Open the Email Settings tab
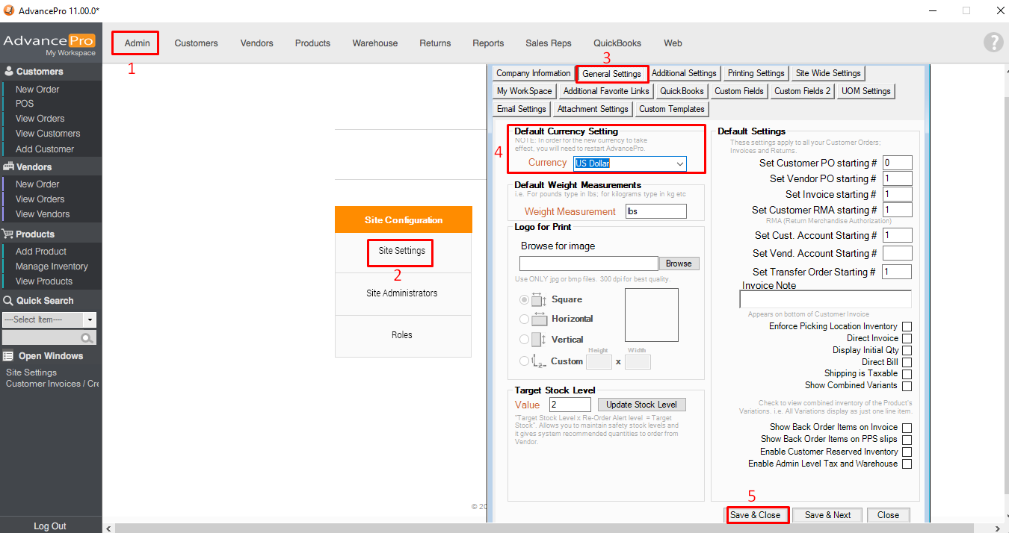Image resolution: width=1009 pixels, height=533 pixels. click(522, 109)
